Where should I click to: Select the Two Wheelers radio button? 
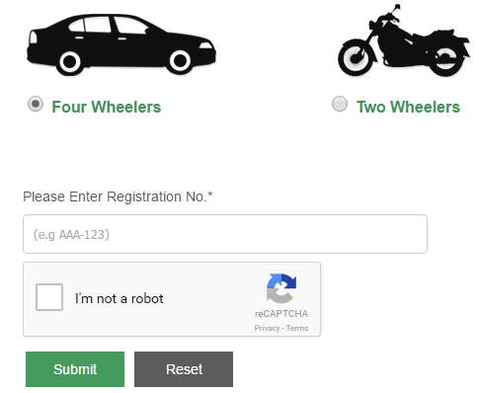[x=340, y=104]
